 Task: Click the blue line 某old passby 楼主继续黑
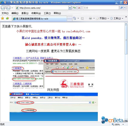pos(53,38)
